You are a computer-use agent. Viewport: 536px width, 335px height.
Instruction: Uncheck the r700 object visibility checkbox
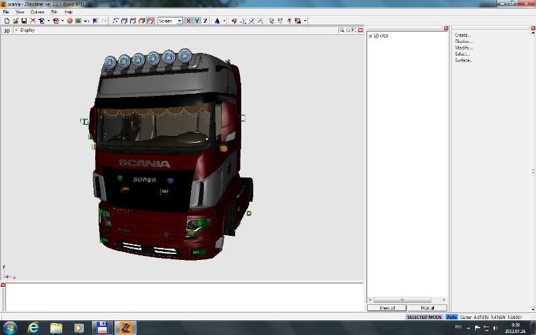coord(377,36)
